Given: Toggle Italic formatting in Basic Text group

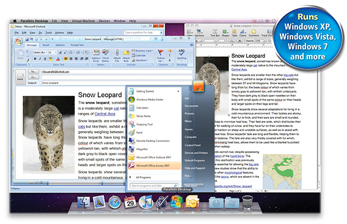Looking at the screenshot, I should (x=40, y=59).
